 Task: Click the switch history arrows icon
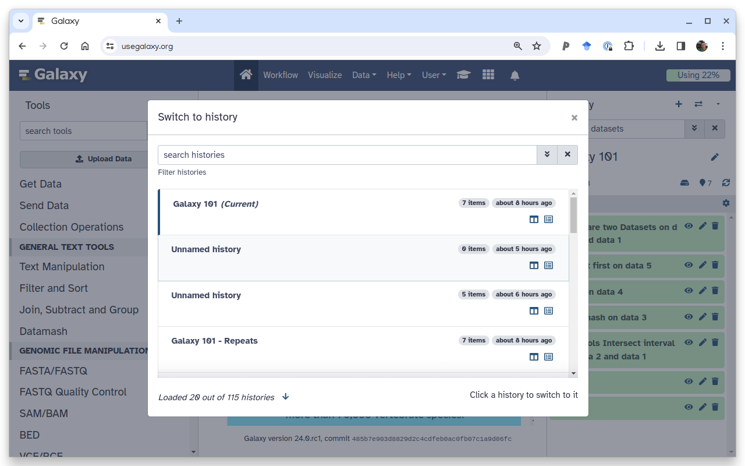pyautogui.click(x=698, y=104)
